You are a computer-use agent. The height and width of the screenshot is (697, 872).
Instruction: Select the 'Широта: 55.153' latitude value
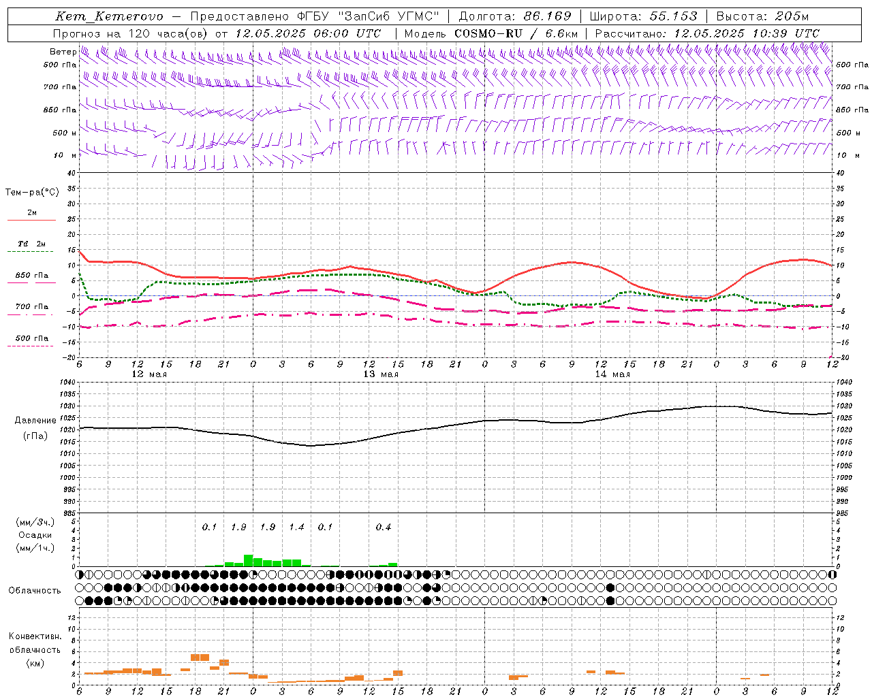click(x=644, y=16)
